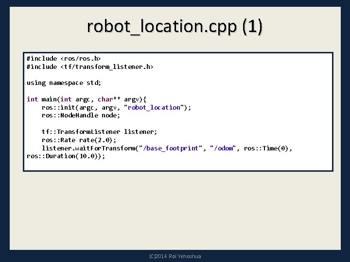Click the (C)2014 Roi Yehoshua footer text
Screen dimensions: 350x262
coord(175,256)
